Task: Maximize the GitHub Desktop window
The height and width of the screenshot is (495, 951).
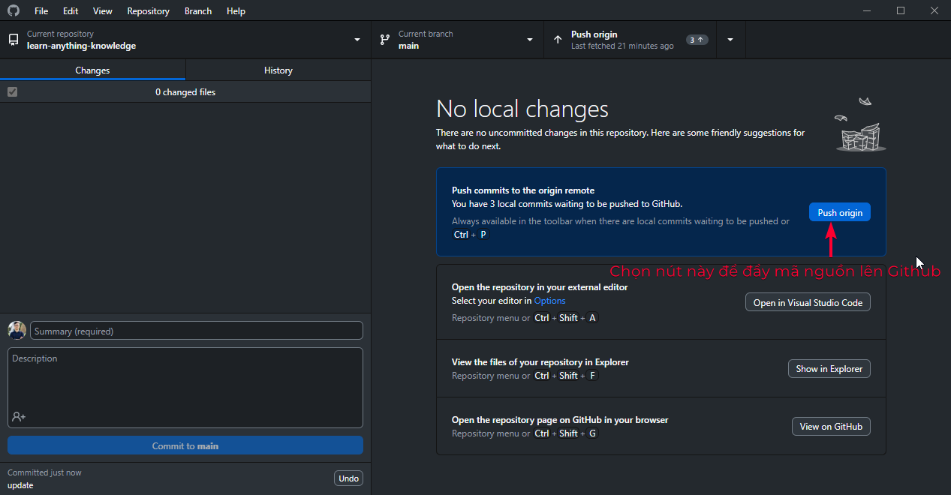Action: 901,10
